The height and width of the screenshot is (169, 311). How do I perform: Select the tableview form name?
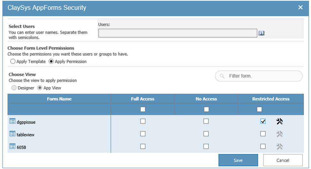tap(25, 135)
